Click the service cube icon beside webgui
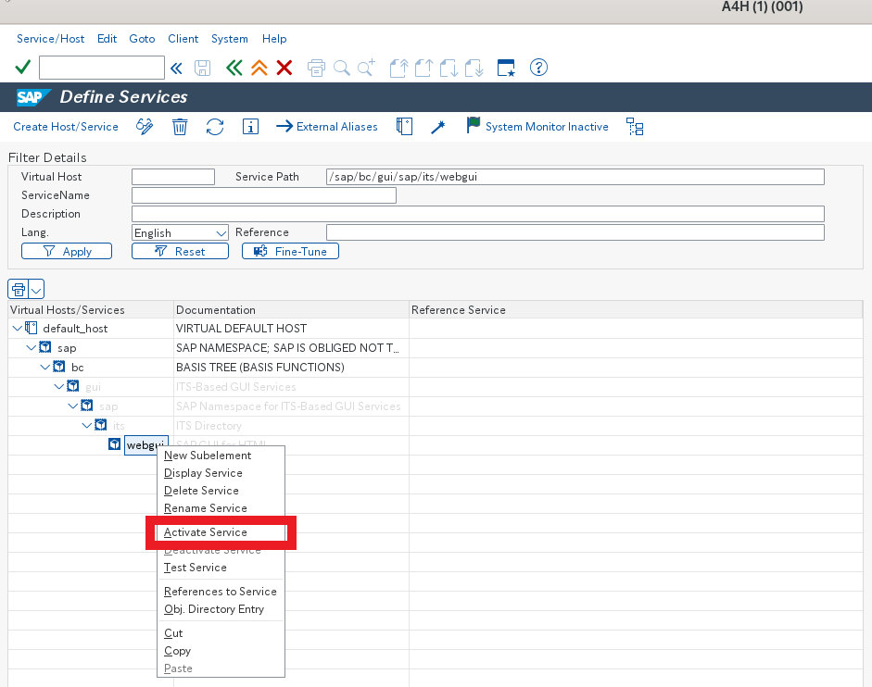The width and height of the screenshot is (872, 687). tap(115, 444)
